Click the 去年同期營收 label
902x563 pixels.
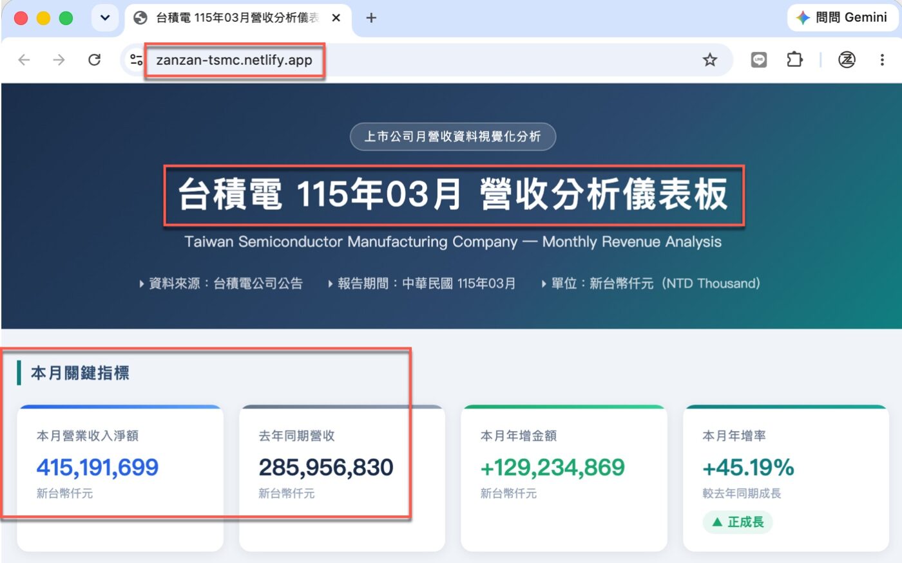[296, 436]
